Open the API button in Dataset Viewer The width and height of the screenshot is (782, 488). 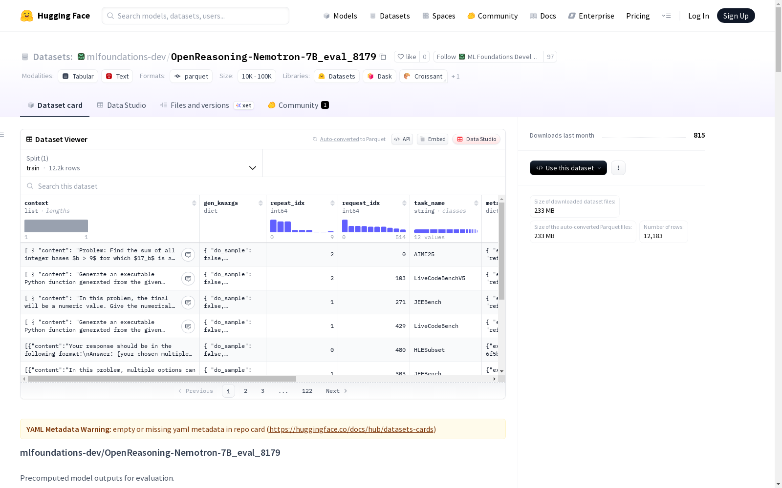402,139
